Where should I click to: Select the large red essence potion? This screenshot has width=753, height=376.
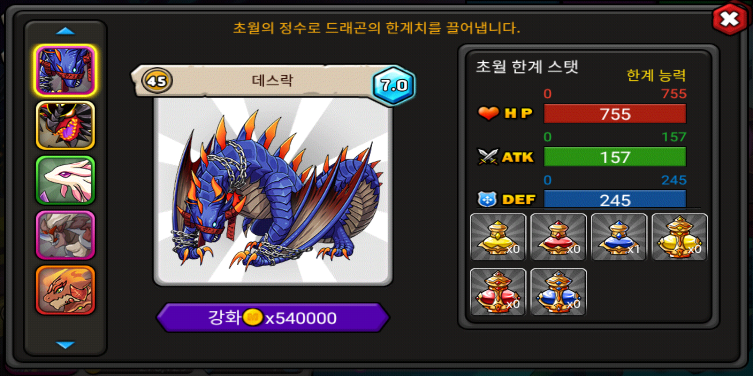498,292
